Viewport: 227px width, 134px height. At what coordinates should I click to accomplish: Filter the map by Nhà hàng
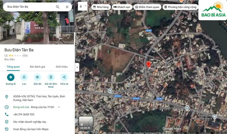coord(101,7)
